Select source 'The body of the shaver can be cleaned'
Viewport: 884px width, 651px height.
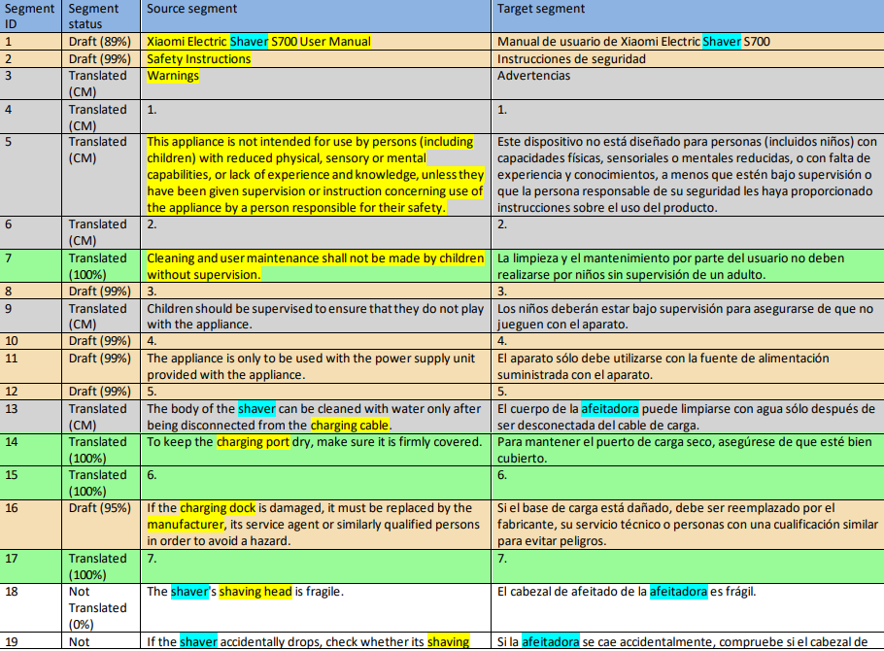point(314,417)
